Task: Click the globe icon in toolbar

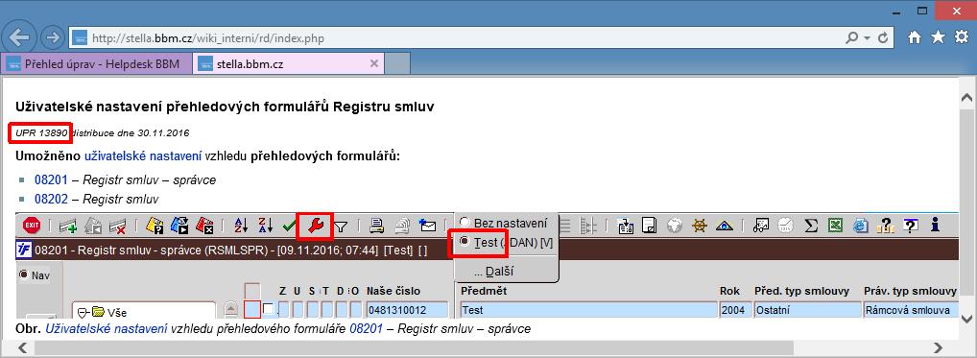Action: pyautogui.click(x=674, y=226)
